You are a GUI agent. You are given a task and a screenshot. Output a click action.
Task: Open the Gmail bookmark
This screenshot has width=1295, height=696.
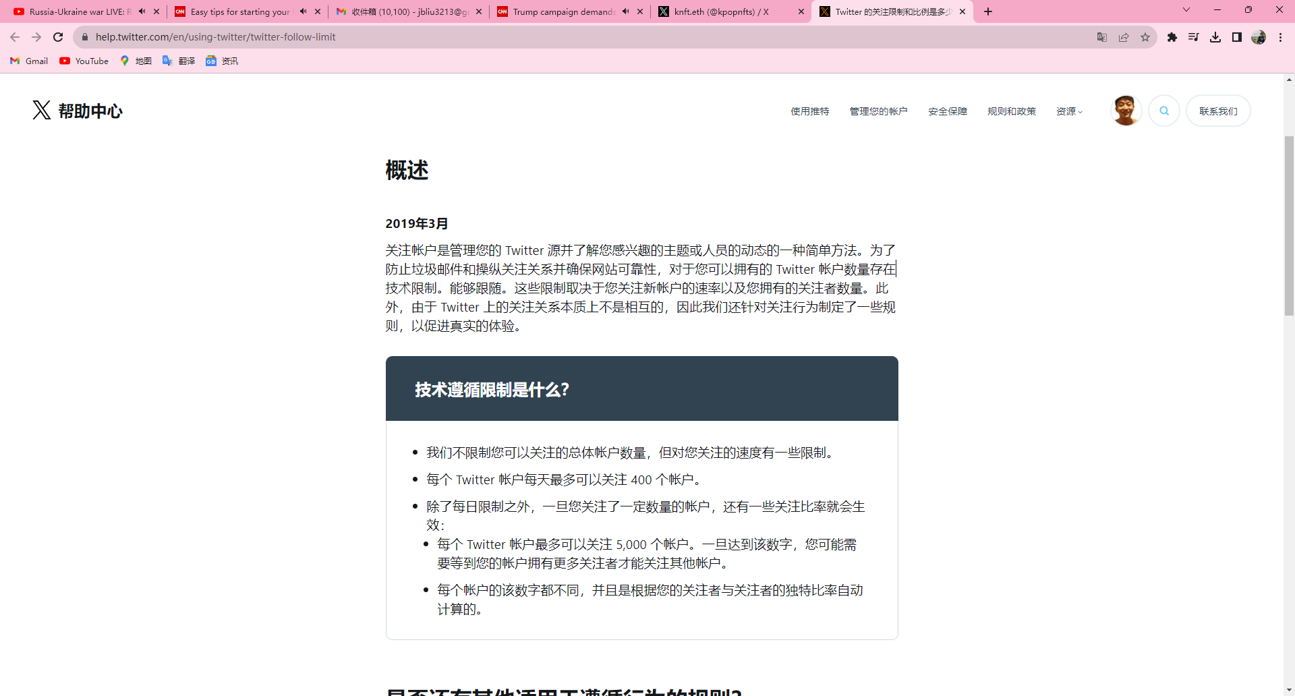pos(29,61)
